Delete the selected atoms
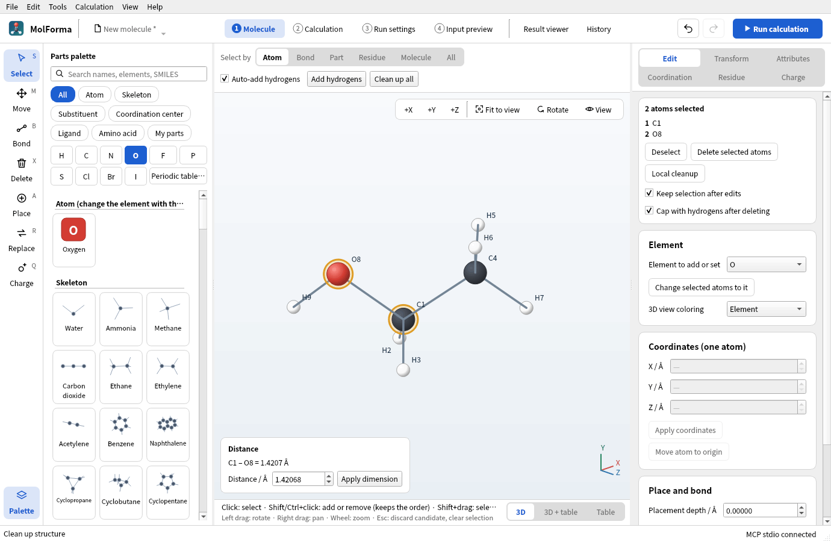 click(x=734, y=152)
